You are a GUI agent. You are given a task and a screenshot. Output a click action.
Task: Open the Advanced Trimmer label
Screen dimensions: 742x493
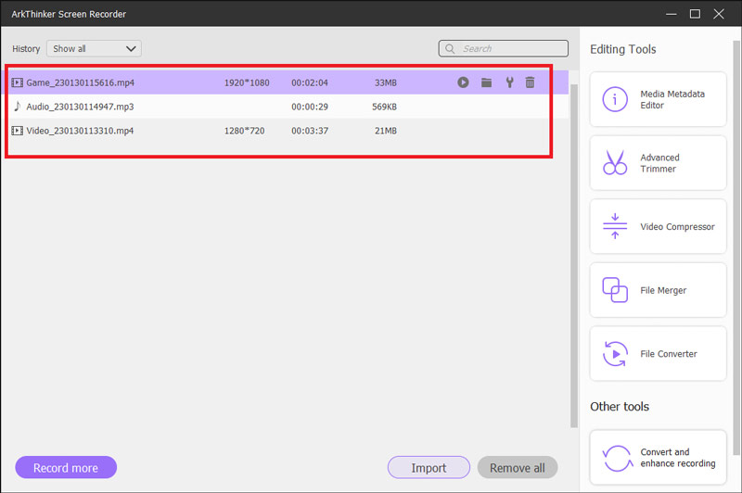click(x=659, y=163)
